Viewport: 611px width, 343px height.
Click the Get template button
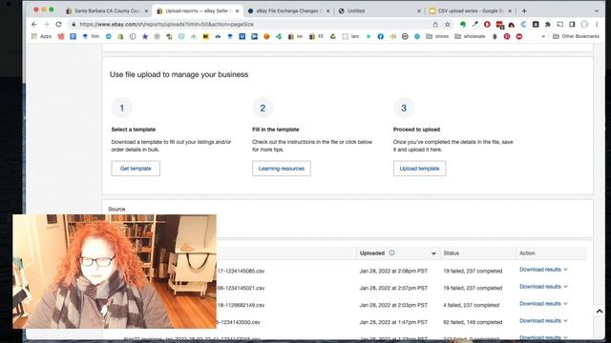point(136,169)
